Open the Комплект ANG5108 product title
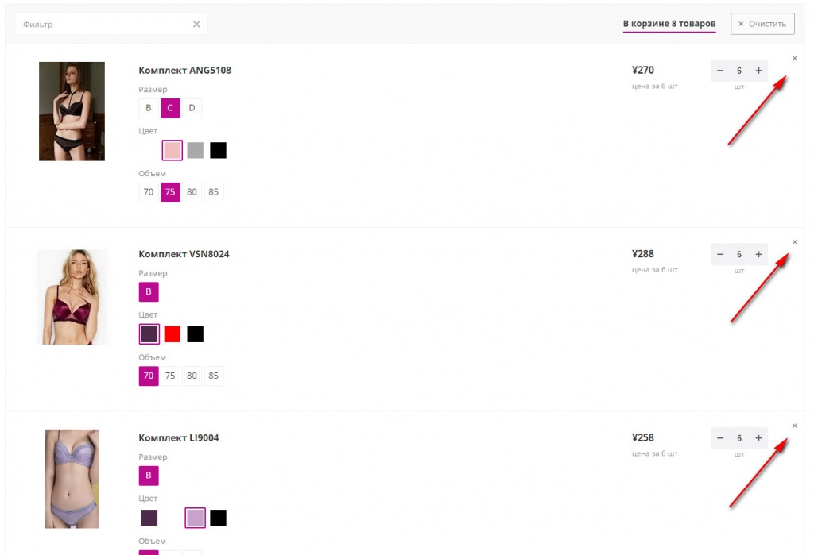Viewport: 814px width, 555px height. [x=184, y=71]
